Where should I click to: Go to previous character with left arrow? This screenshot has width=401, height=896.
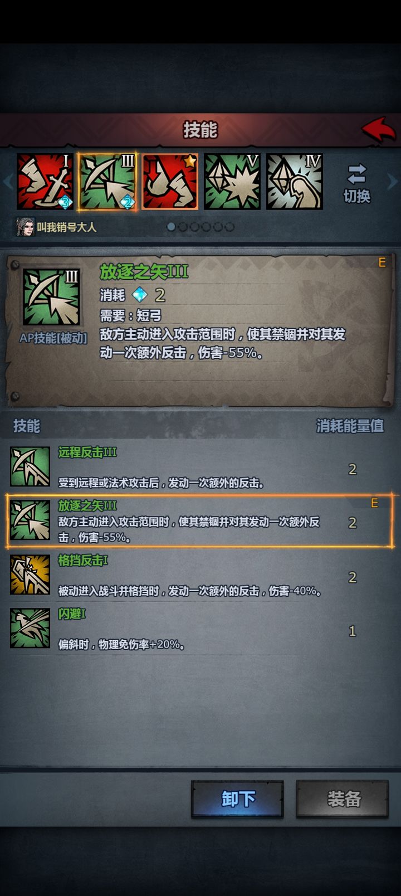[7, 182]
